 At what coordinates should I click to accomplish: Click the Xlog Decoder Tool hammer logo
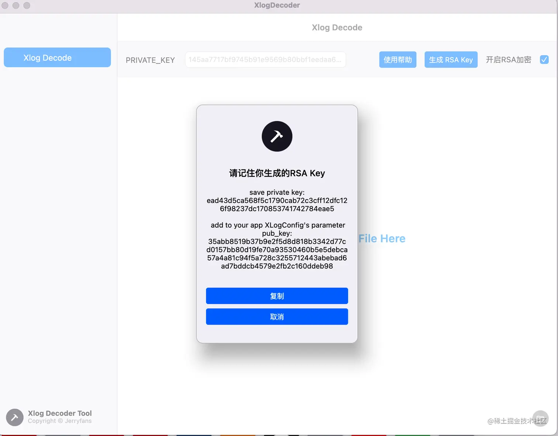[x=14, y=417]
